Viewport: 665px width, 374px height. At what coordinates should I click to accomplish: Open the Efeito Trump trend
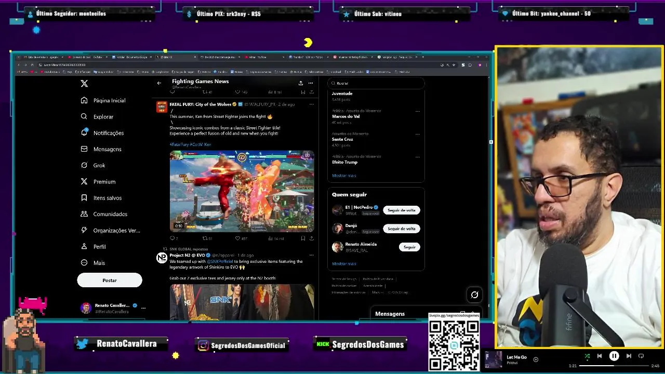click(344, 162)
